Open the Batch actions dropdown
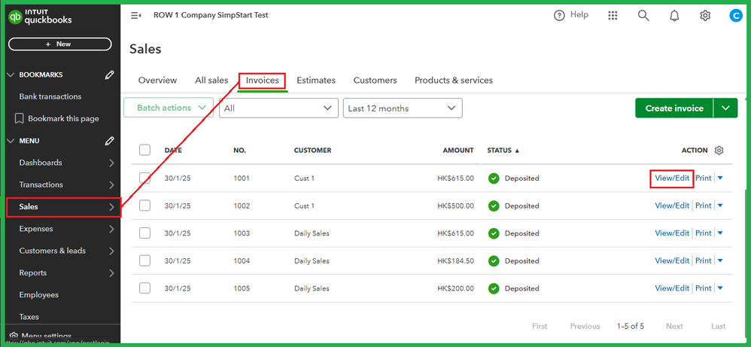This screenshot has height=347, width=751. click(170, 108)
